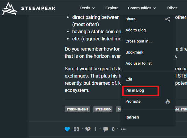Click the share icon in the menu

pyautogui.click(x=167, y=19)
